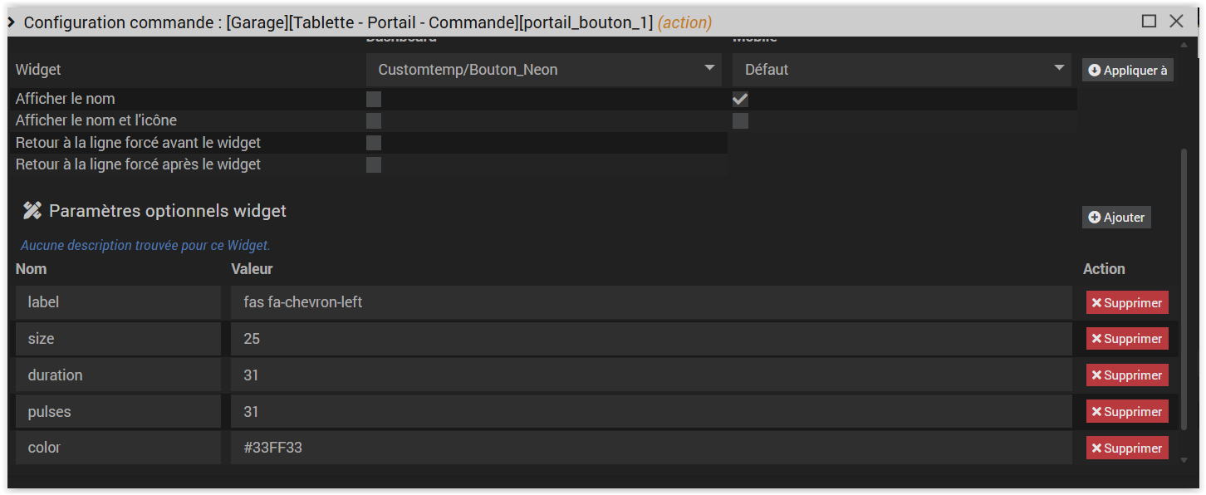
Task: Enable Afficher le nom for Dashboard
Action: (374, 99)
